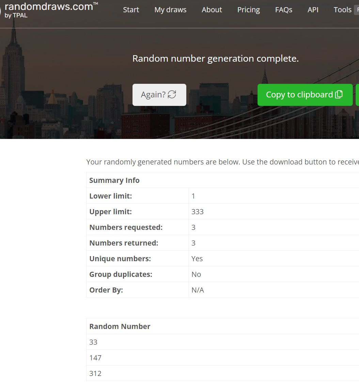This screenshot has height=392, width=359.
Task: Select the randomly generated numbers description text
Action: (x=222, y=162)
